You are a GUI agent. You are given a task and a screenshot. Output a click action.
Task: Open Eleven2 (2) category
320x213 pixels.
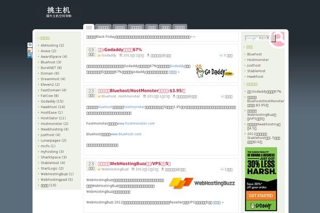click(x=50, y=84)
